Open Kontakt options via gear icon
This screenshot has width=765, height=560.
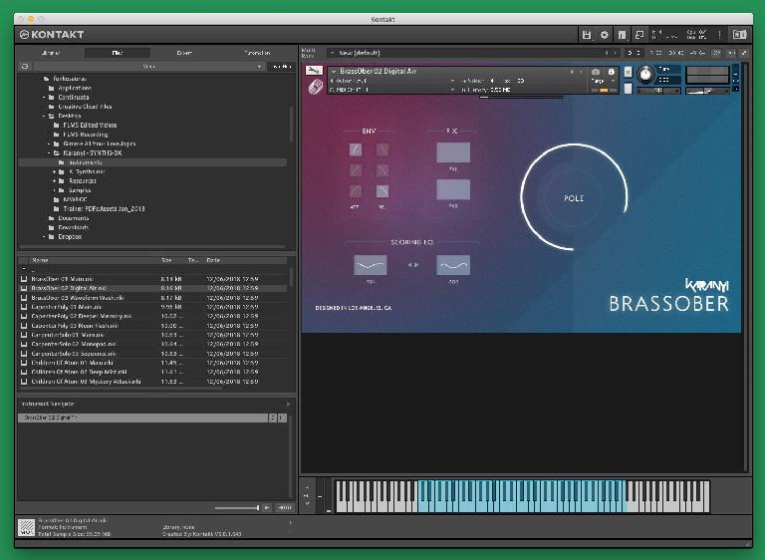pos(605,35)
